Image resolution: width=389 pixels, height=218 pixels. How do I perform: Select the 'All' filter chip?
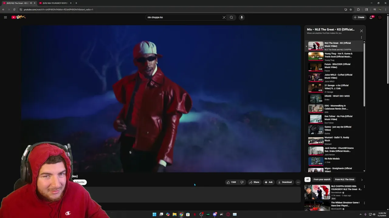(x=307, y=180)
